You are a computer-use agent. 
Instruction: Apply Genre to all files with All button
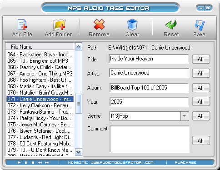point(201,116)
